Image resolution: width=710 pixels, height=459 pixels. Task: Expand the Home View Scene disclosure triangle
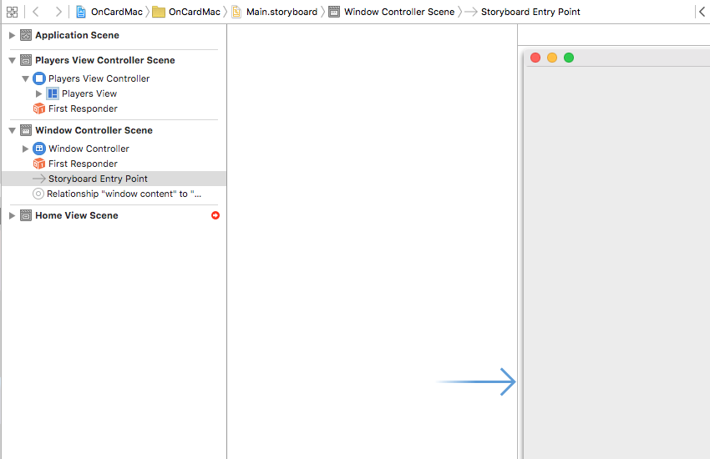coord(12,215)
